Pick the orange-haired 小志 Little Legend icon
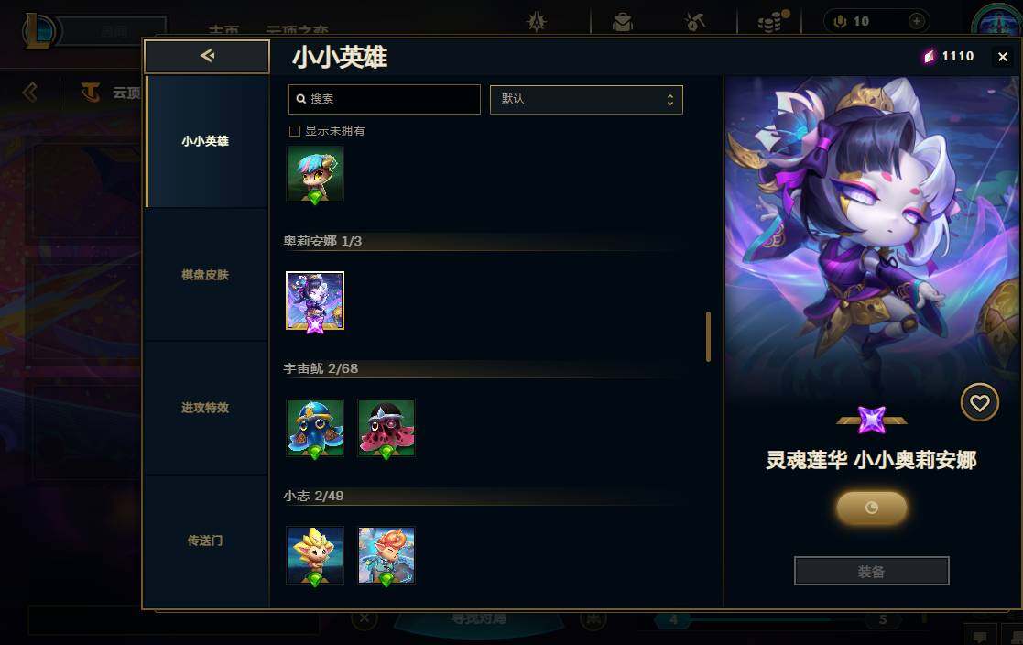The image size is (1023, 645). pos(386,555)
